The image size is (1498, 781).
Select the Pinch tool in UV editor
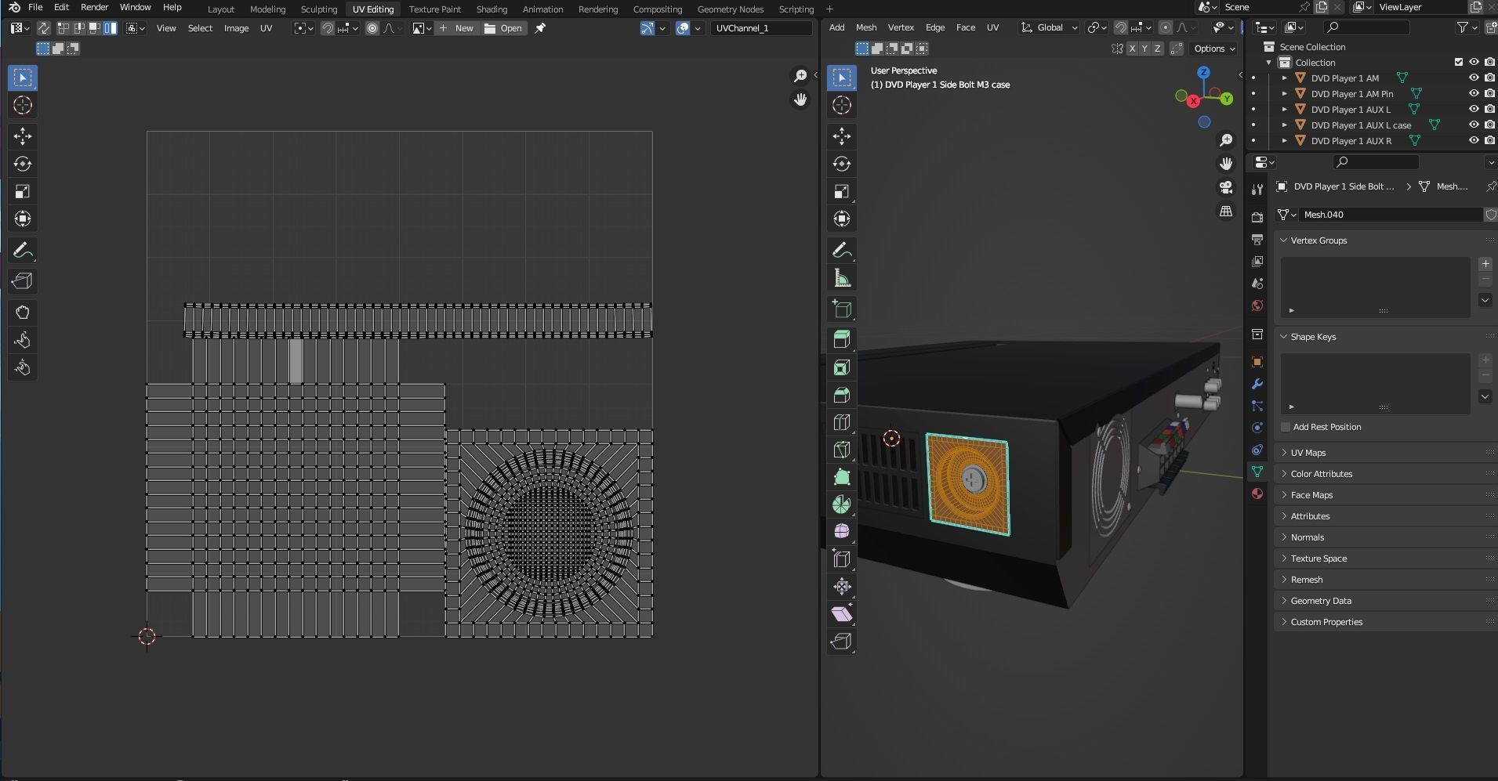click(x=23, y=367)
